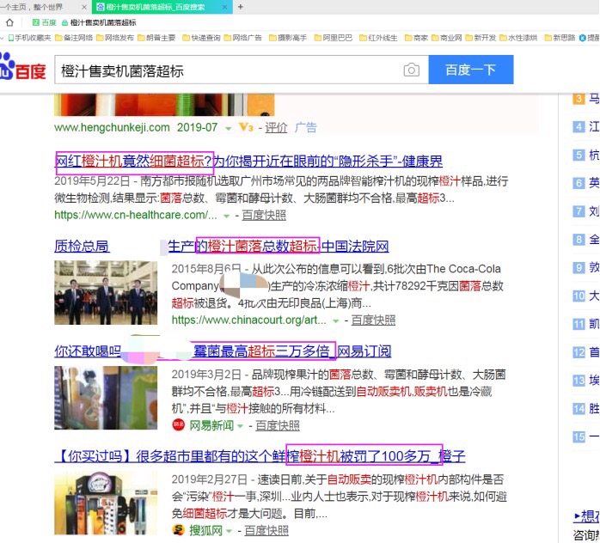
Task: Click the 搜狐网 source icon
Action: click(x=179, y=530)
